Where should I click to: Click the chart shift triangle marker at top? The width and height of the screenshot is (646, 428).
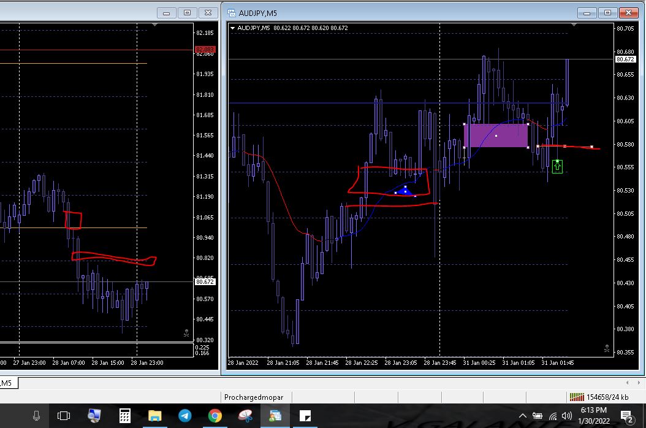pos(574,25)
